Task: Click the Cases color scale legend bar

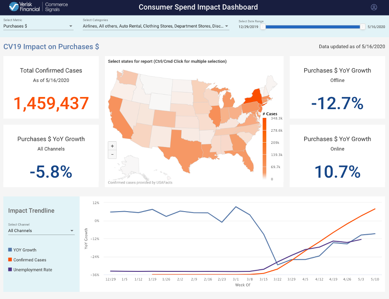Action: 264,148
